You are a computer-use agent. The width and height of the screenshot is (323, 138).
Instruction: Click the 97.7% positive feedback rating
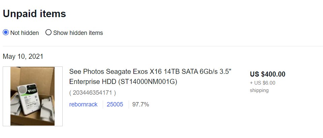click(140, 104)
